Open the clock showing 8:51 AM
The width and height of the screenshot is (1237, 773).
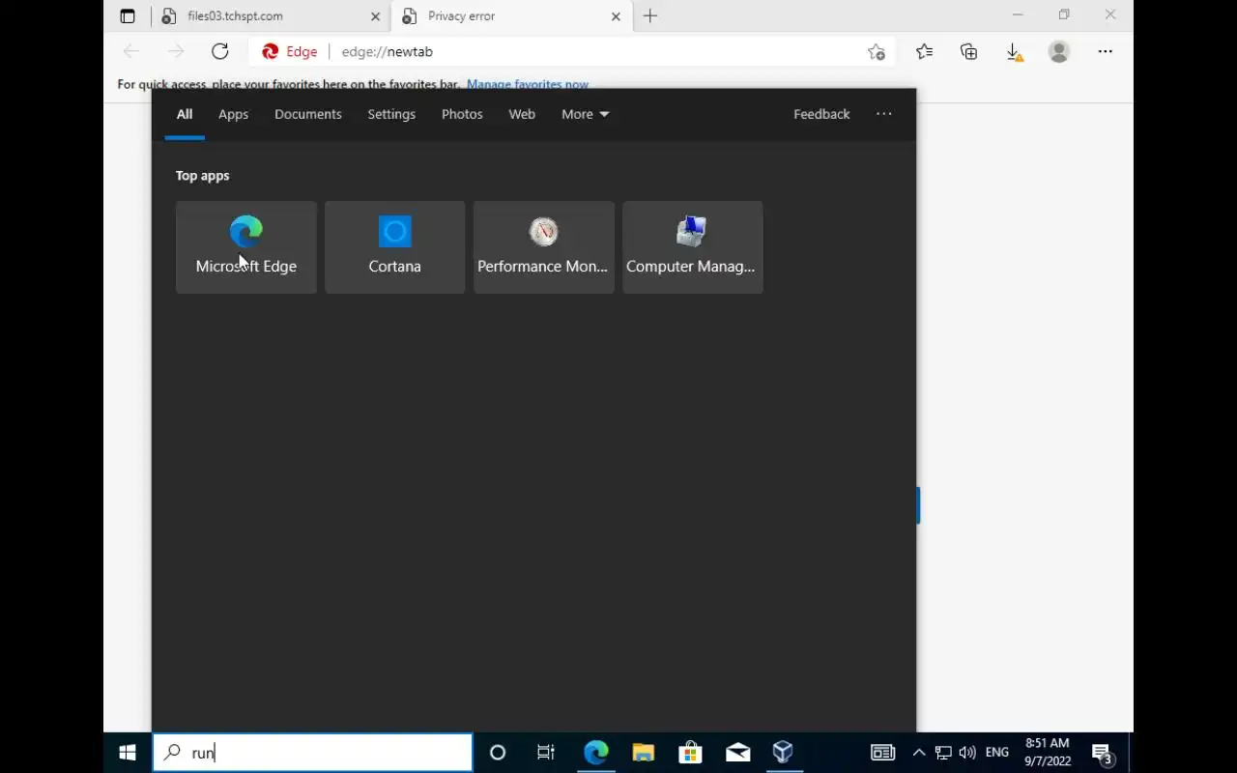pyautogui.click(x=1048, y=753)
